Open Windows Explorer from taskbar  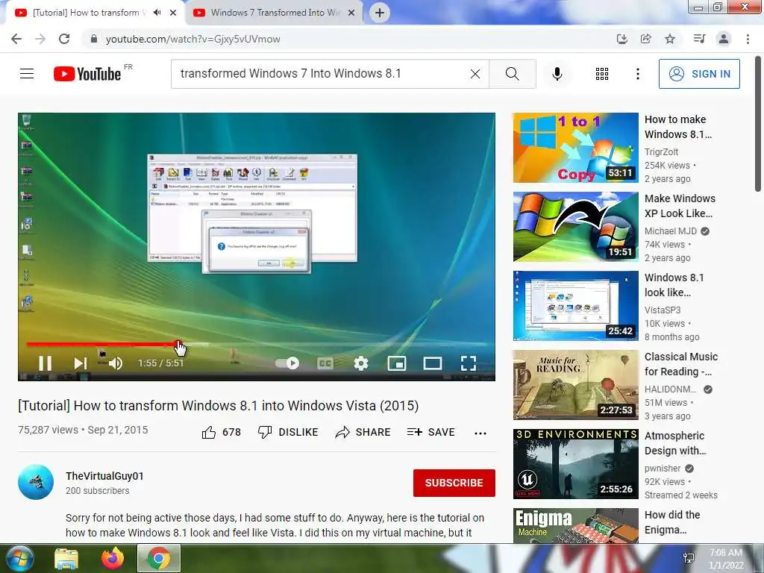click(x=66, y=558)
